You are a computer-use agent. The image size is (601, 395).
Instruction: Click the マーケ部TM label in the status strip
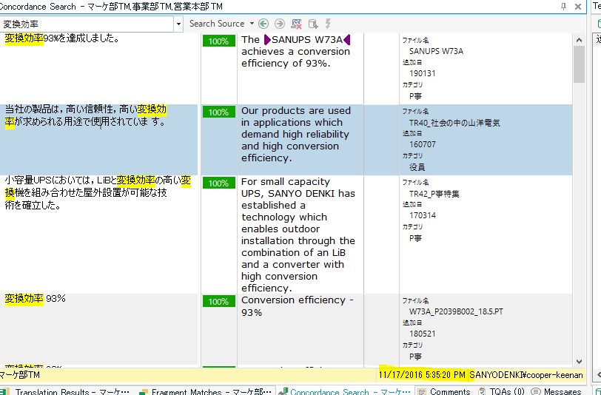coord(20,375)
